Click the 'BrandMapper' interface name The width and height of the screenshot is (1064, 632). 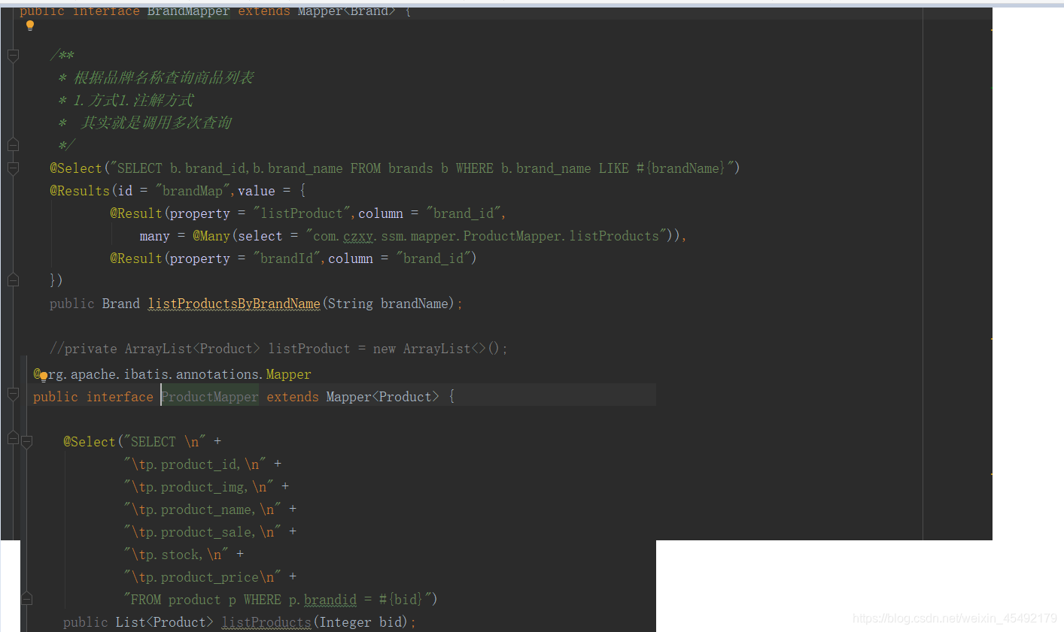[188, 11]
